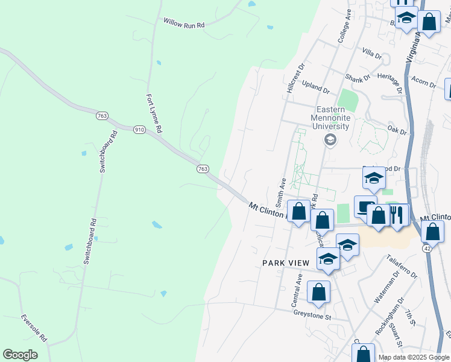Image resolution: width=451 pixels, height=362 pixels.
Task: Click the Upland Dr label
Action: (316, 87)
